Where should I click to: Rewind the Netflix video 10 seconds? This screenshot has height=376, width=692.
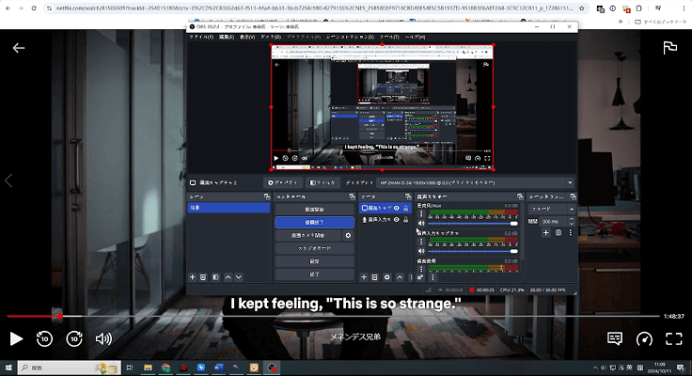point(44,339)
